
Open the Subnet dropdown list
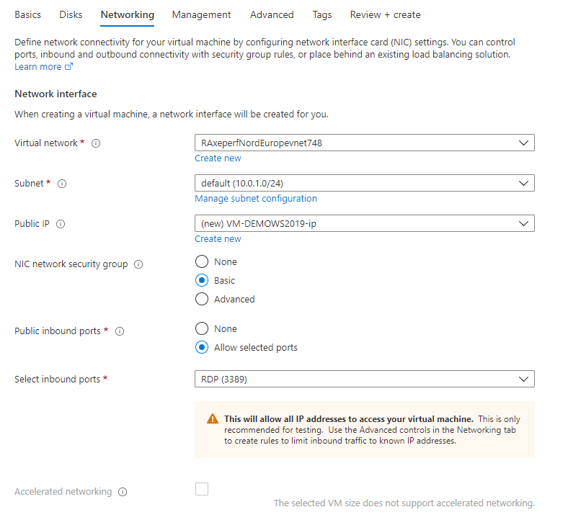point(364,183)
